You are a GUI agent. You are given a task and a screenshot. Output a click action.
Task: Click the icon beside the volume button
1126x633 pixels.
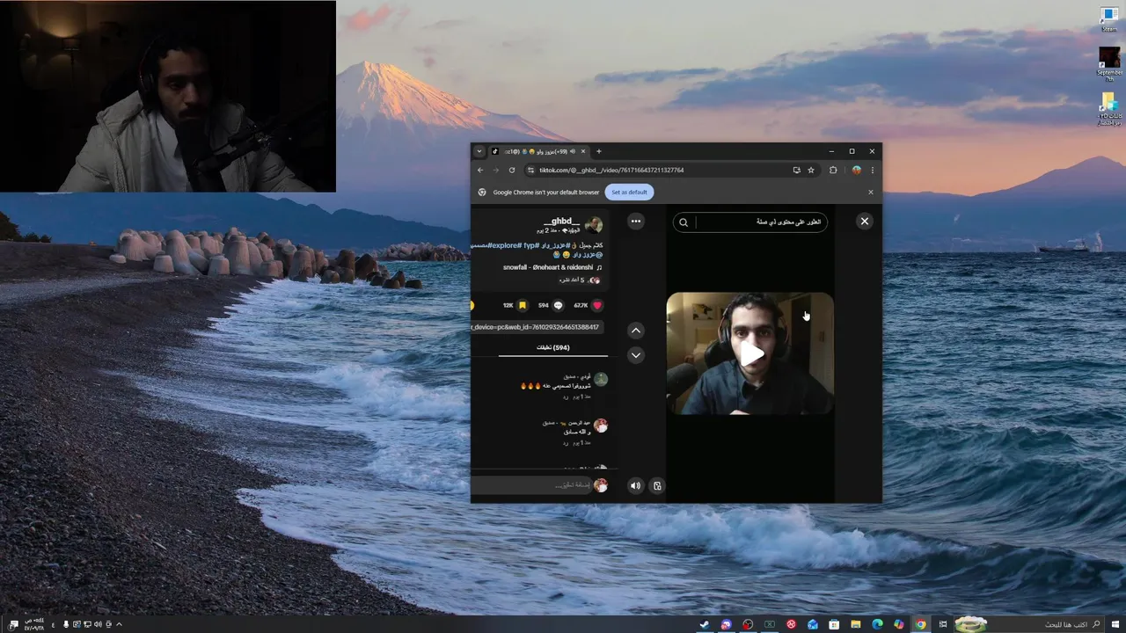click(x=656, y=485)
